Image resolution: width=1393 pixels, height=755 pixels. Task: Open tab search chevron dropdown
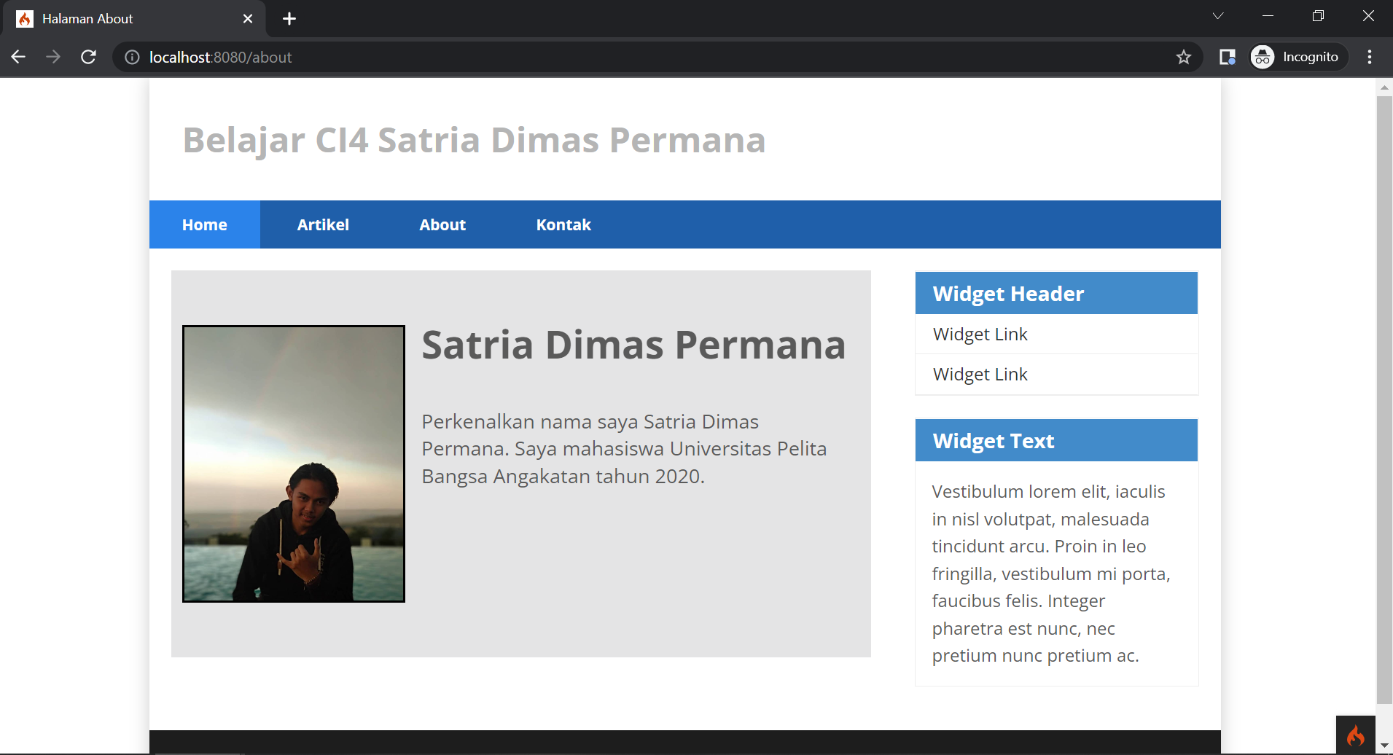(x=1218, y=16)
